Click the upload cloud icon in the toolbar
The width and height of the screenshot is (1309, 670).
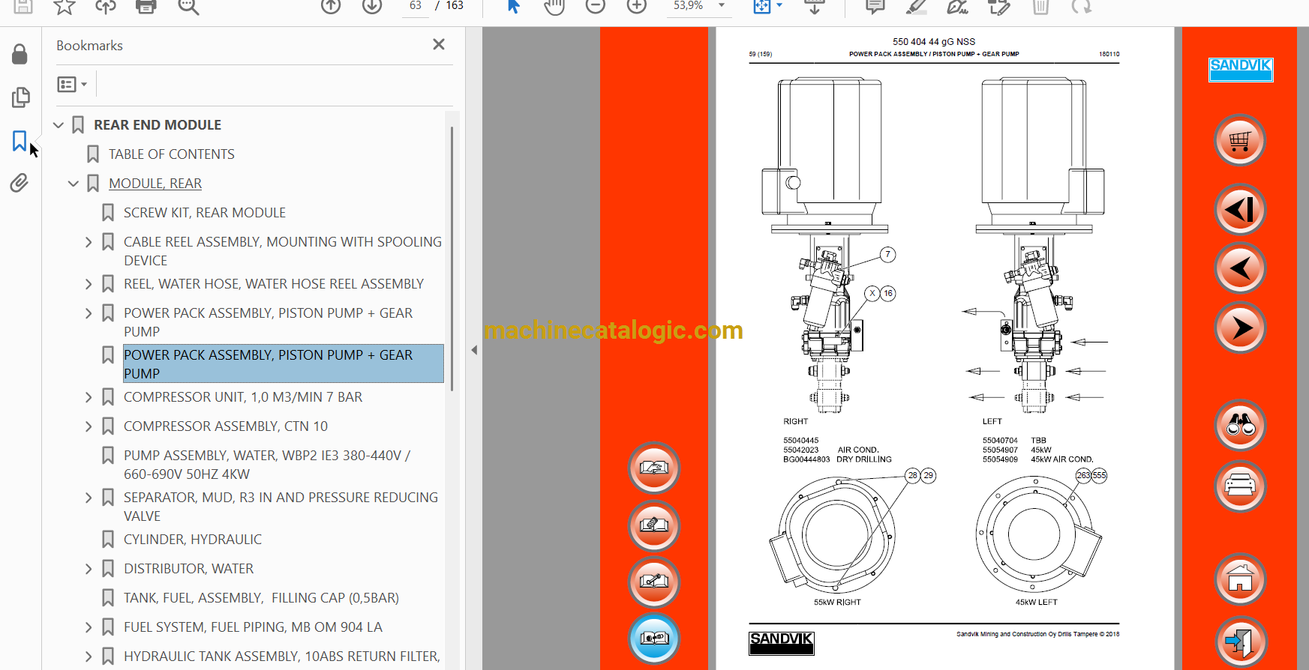[x=105, y=6]
